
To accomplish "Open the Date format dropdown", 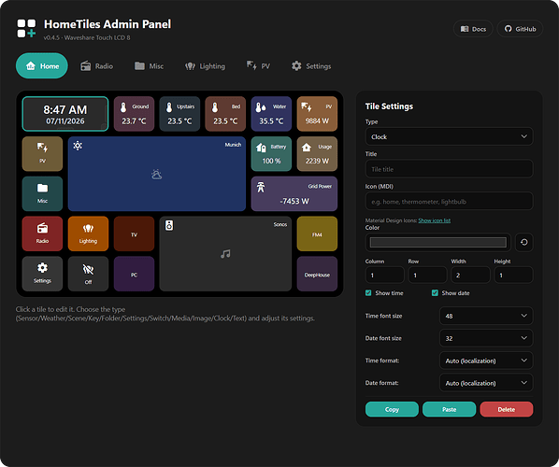I will click(486, 383).
